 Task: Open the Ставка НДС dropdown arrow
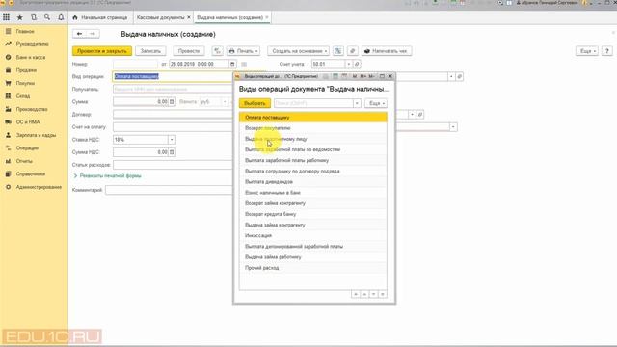point(172,139)
